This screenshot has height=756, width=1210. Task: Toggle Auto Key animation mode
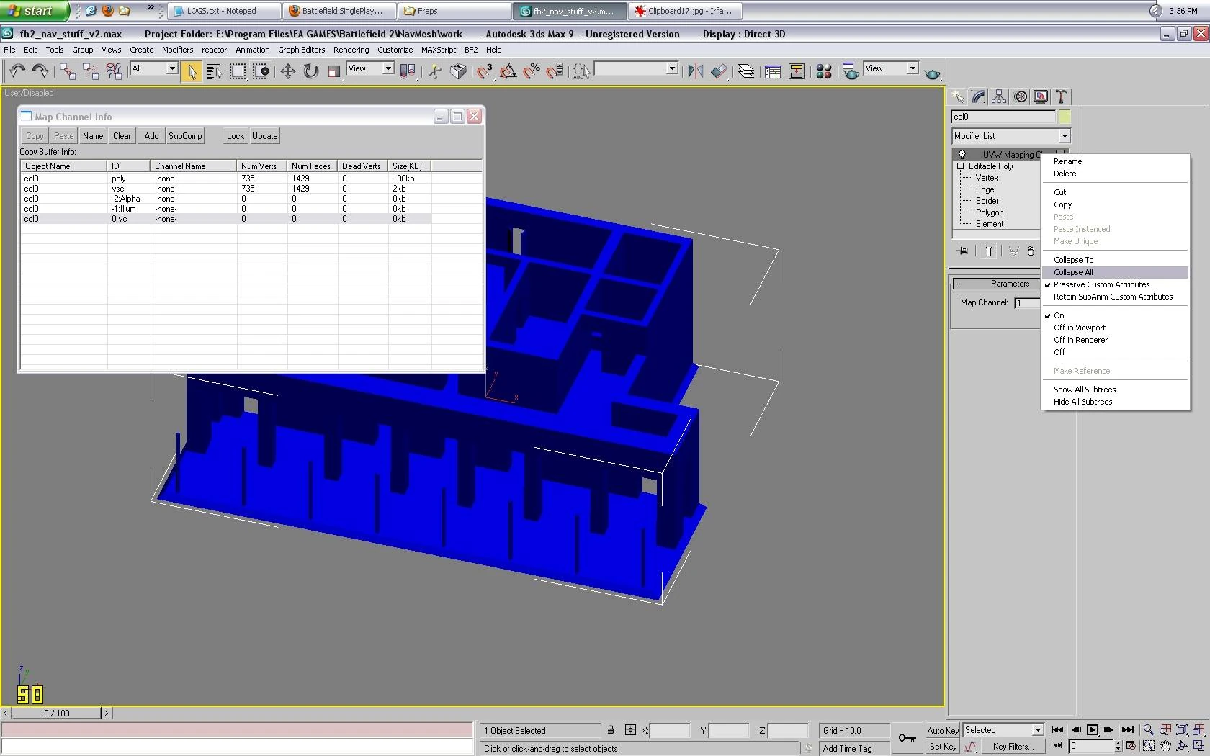point(942,730)
